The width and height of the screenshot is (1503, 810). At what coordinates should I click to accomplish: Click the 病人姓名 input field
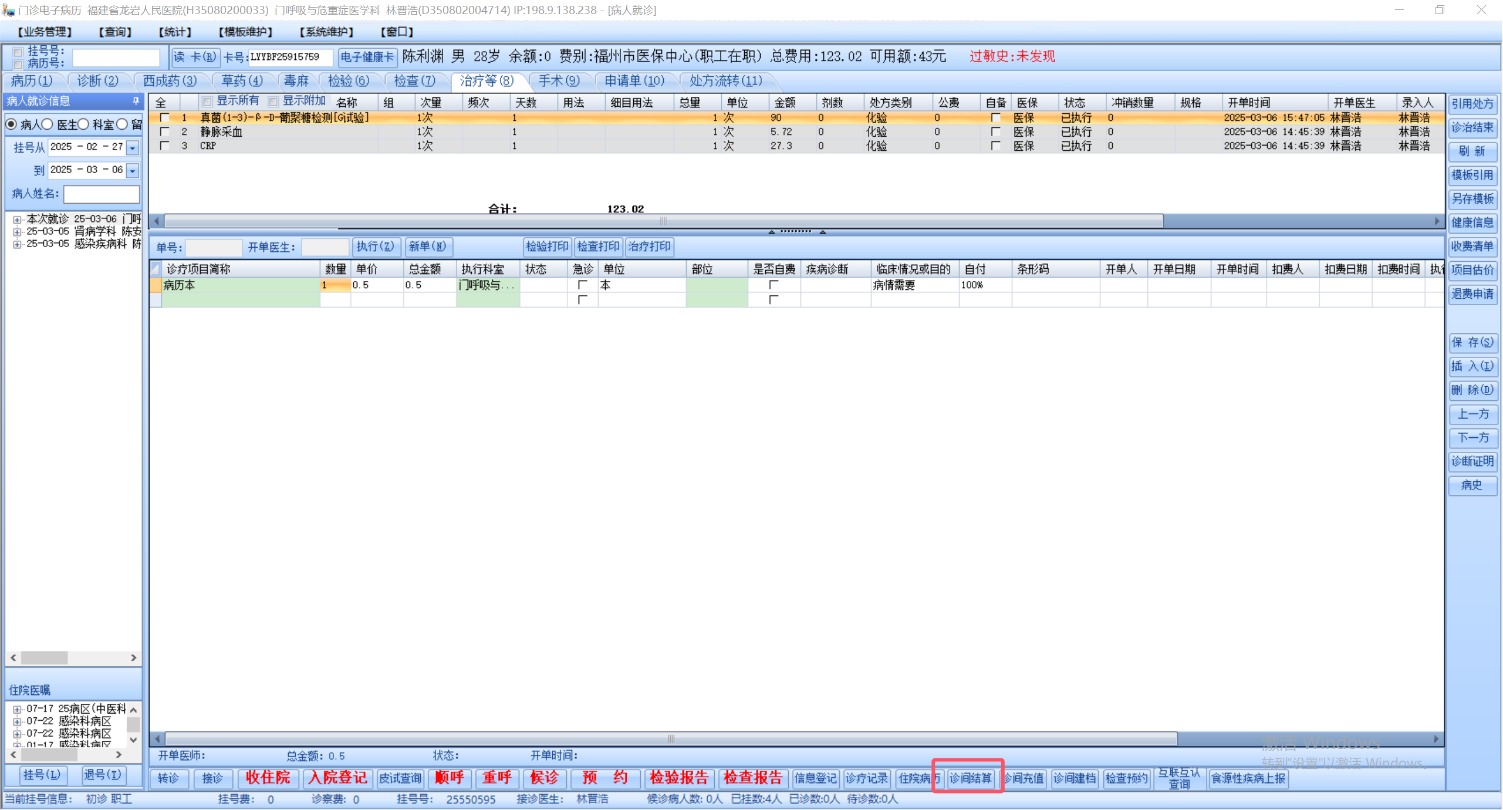(102, 194)
